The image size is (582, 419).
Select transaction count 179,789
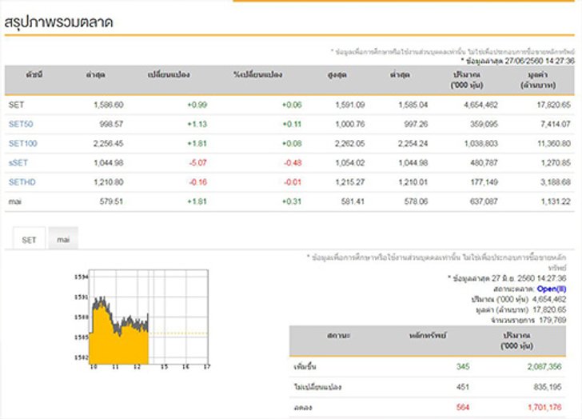tap(552, 320)
